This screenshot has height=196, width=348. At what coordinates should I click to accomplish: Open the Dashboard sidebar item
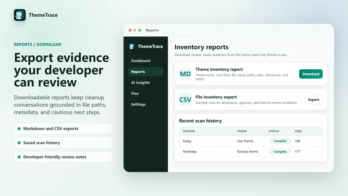[x=146, y=61]
